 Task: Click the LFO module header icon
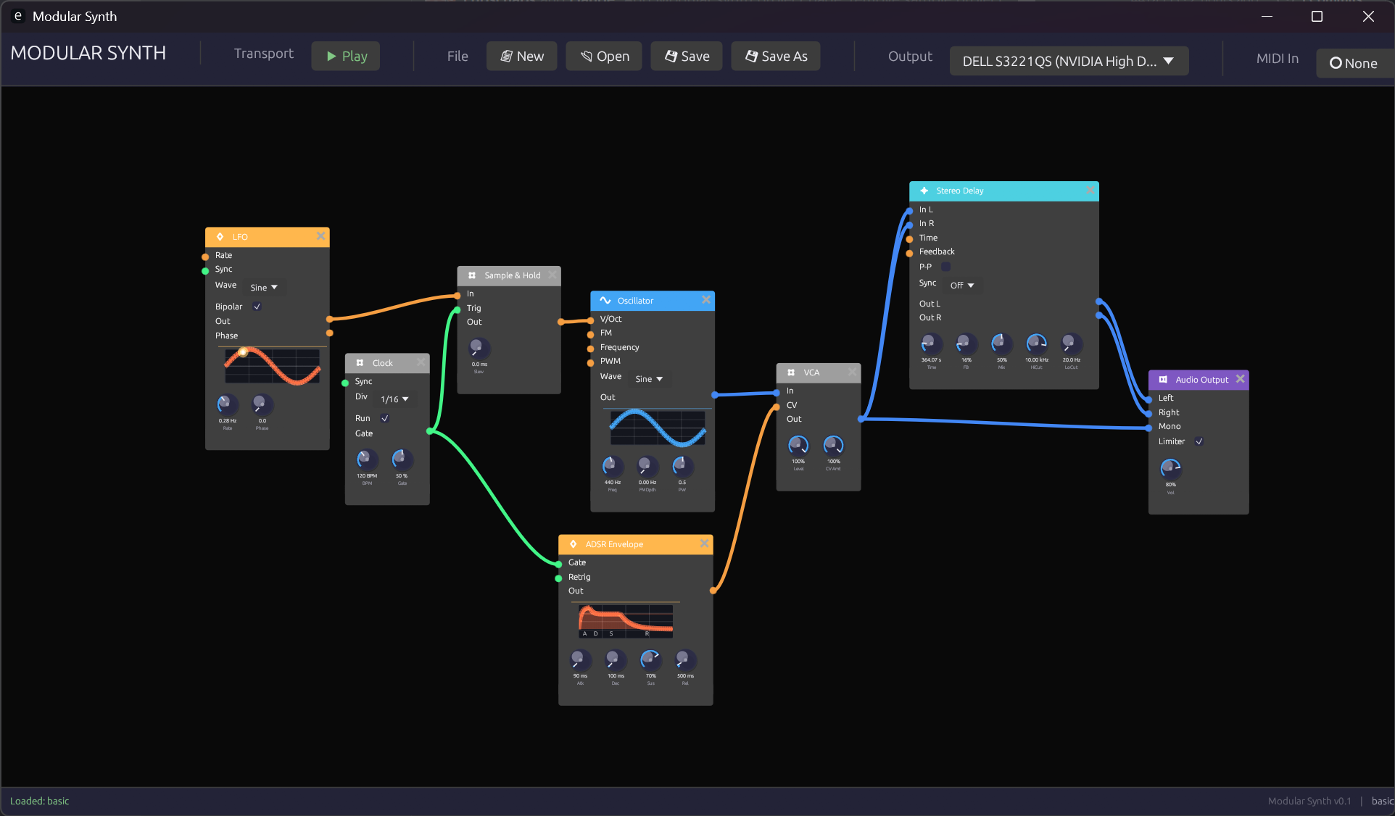coord(220,237)
